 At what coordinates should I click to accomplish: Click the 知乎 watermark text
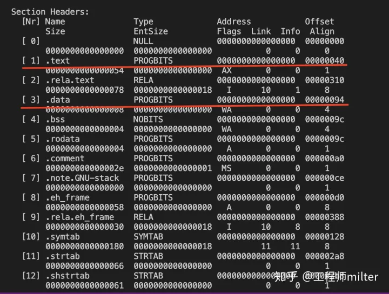(x=286, y=277)
